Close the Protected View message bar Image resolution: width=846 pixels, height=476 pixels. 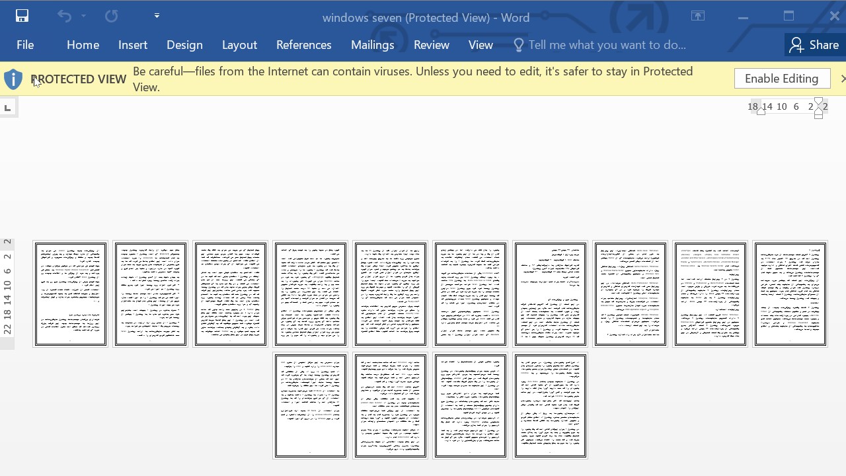click(x=843, y=79)
